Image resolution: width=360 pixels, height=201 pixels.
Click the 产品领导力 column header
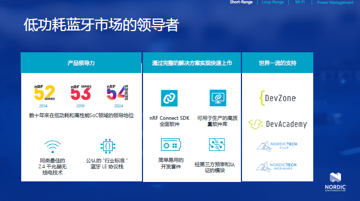[81, 63]
